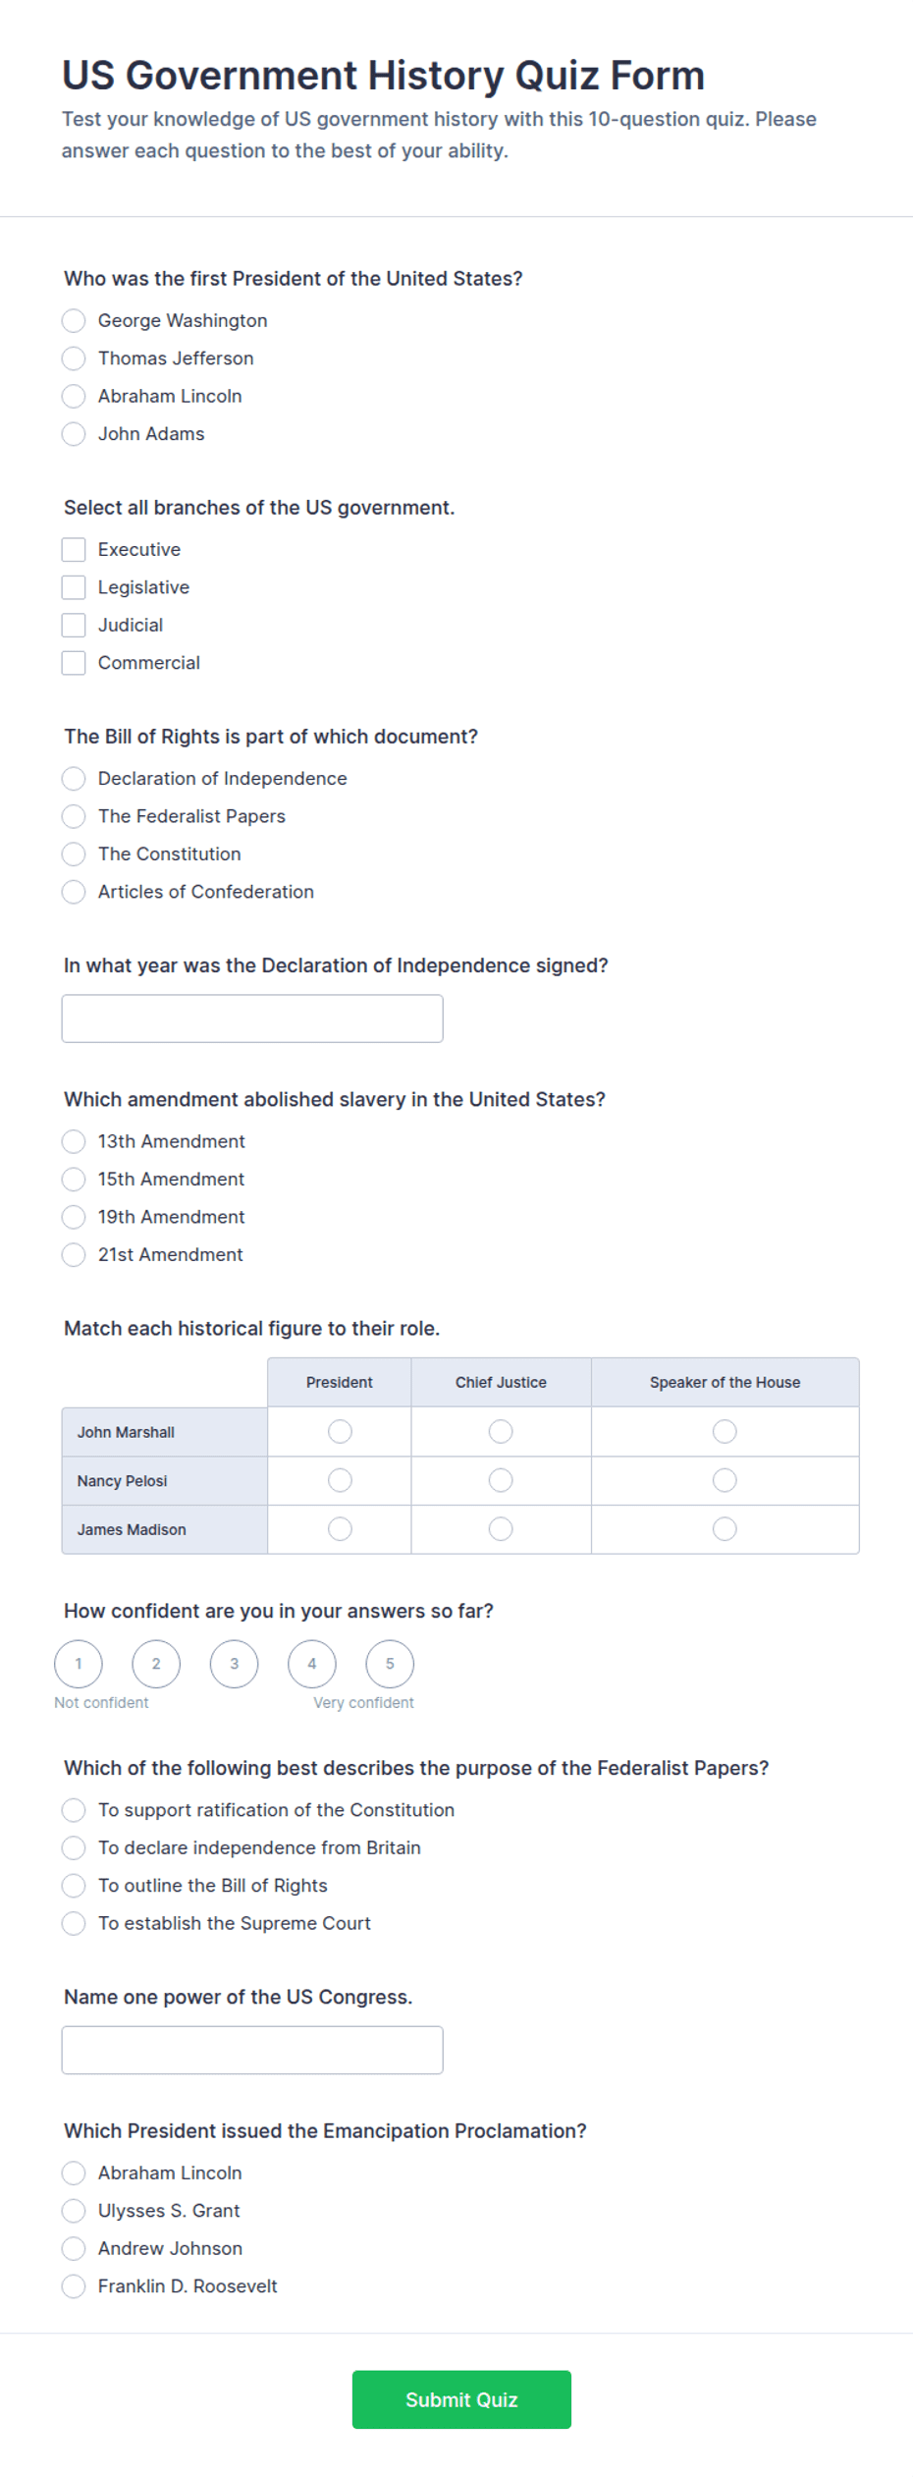Click the Declaration year input field
Screen dimensions: 913x2477
click(252, 1018)
